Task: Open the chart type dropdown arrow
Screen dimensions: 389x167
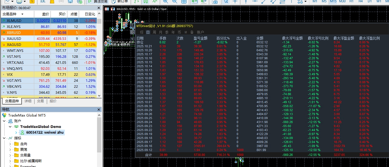Action: pyautogui.click(x=12, y=2)
